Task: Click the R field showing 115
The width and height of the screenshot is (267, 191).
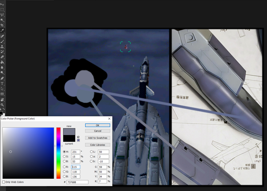Action: (76, 167)
